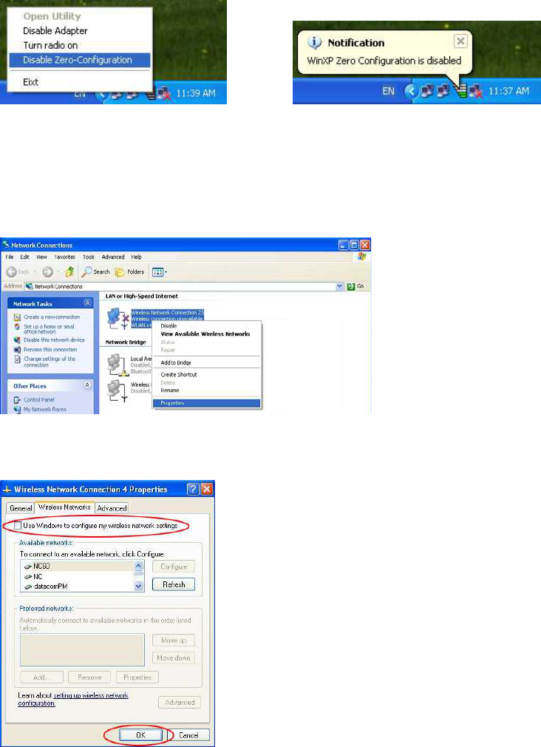
Task: Click the Refresh button
Action: [x=174, y=584]
